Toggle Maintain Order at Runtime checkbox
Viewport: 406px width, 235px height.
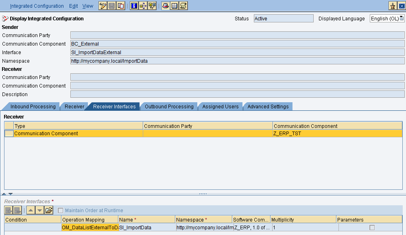coord(60,211)
